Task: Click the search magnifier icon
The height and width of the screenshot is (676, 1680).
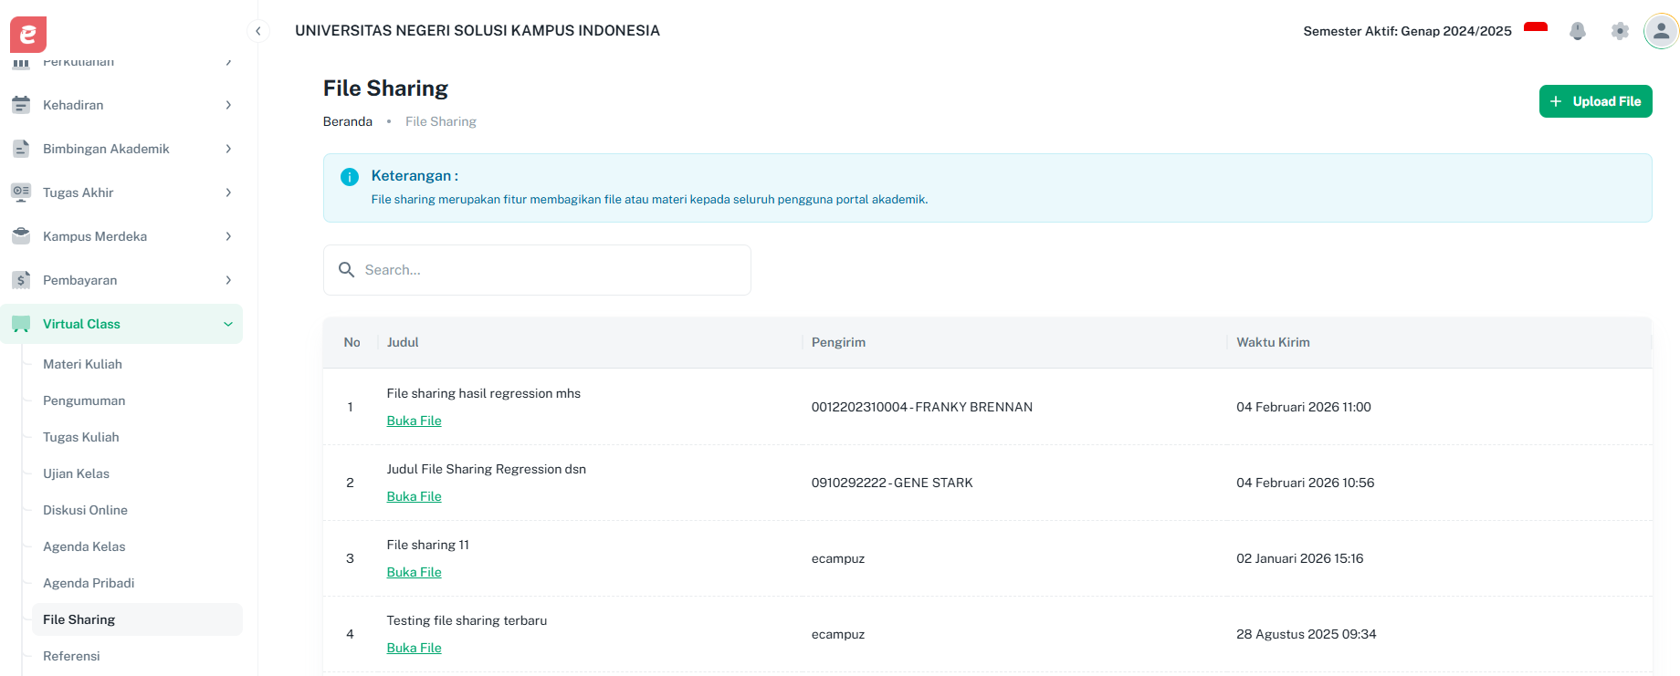Action: pyautogui.click(x=347, y=270)
